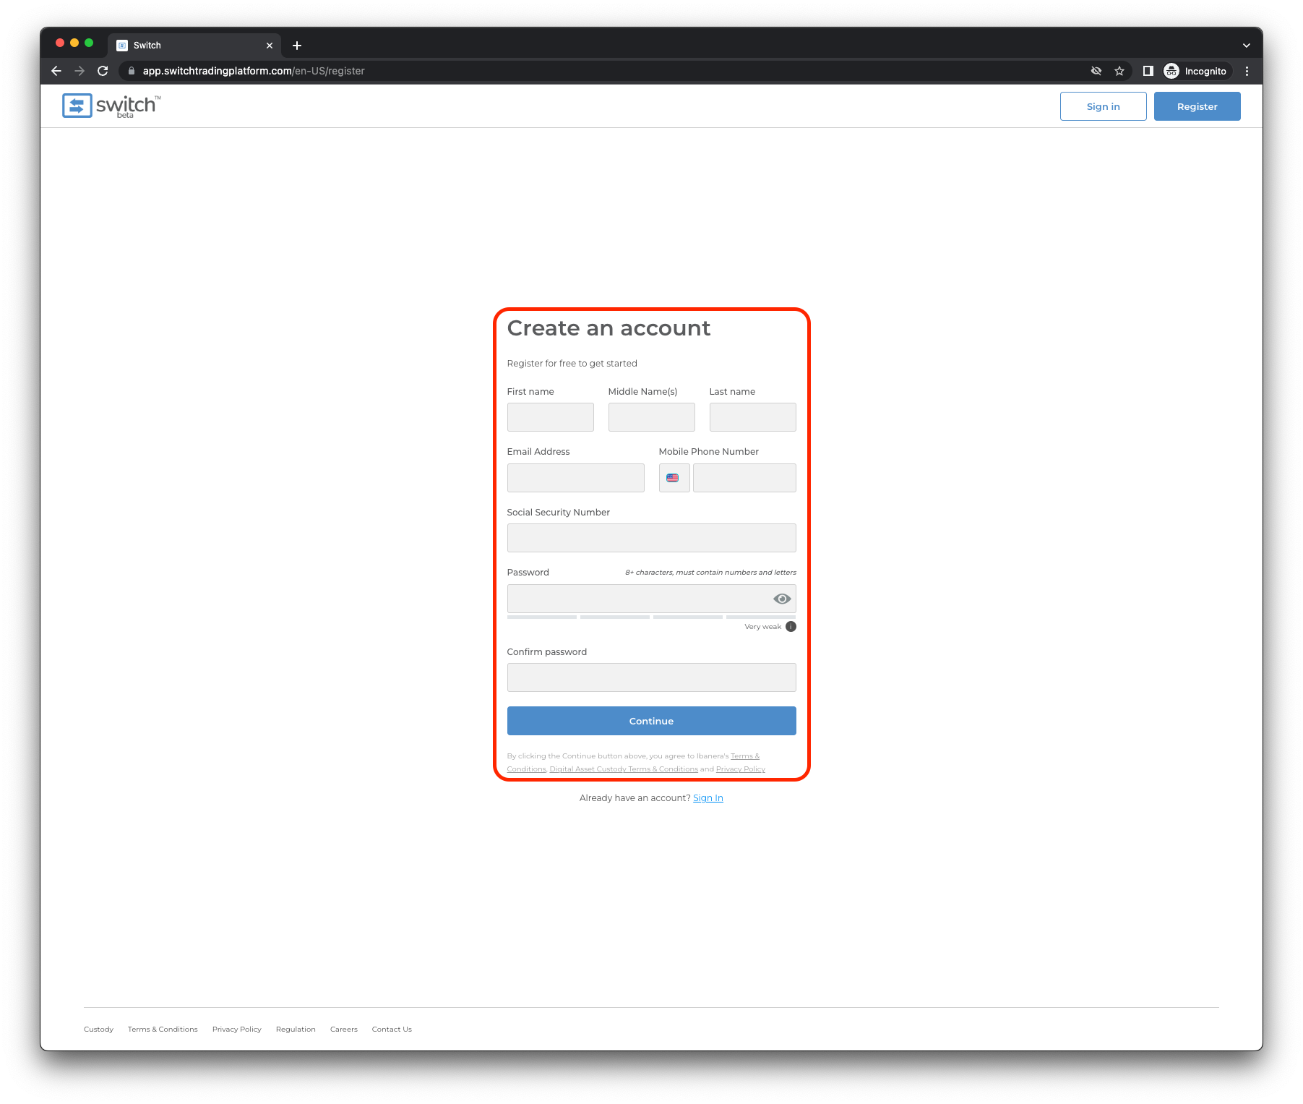Open Terms & Conditions footer link
Screen dimensions: 1303x1104
click(x=163, y=1030)
